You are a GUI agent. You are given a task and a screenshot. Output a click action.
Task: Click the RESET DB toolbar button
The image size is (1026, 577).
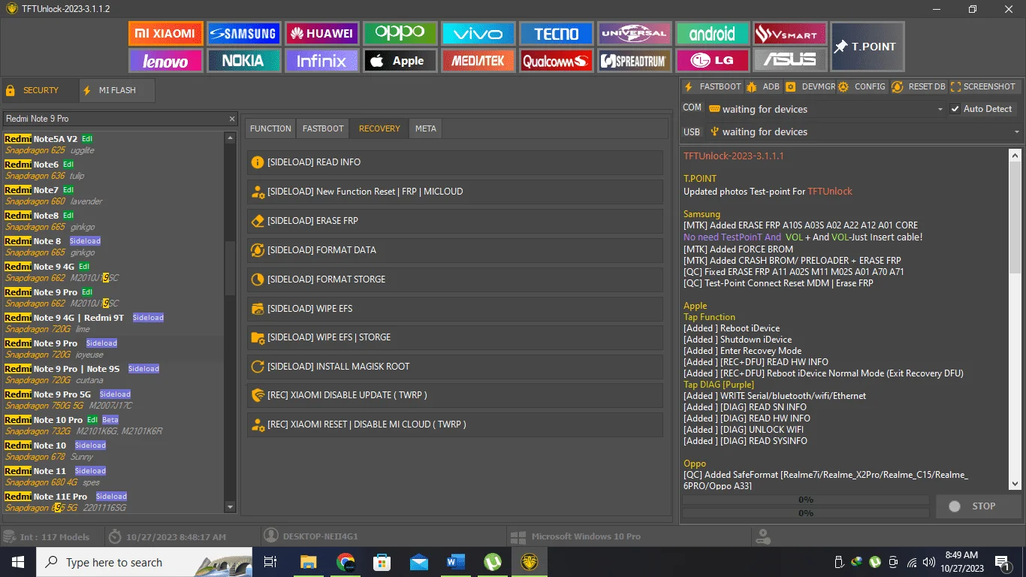tap(919, 87)
